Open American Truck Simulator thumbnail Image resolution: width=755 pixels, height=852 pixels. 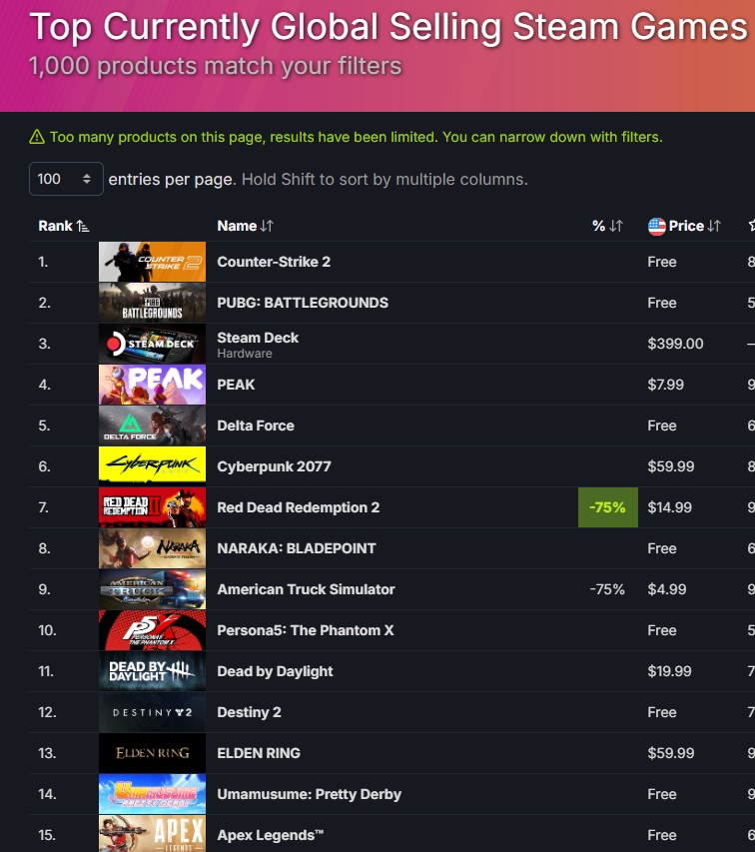(x=152, y=589)
